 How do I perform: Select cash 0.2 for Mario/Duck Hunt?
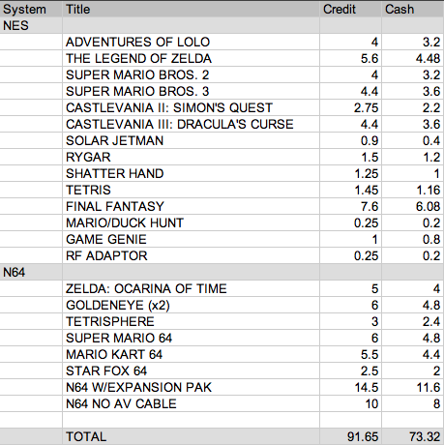pyautogui.click(x=413, y=222)
